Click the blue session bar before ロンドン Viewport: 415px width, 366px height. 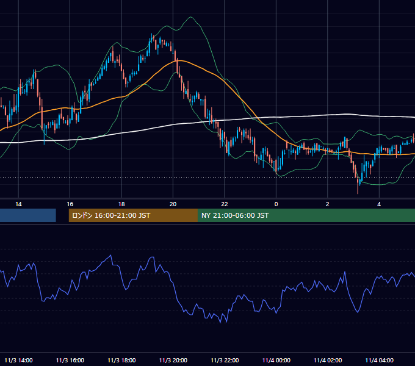point(28,215)
